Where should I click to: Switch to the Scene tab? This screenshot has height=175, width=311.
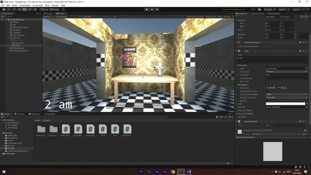(x=48, y=14)
